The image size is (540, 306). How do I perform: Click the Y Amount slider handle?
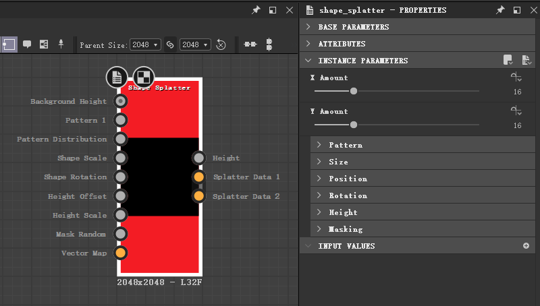click(x=354, y=125)
